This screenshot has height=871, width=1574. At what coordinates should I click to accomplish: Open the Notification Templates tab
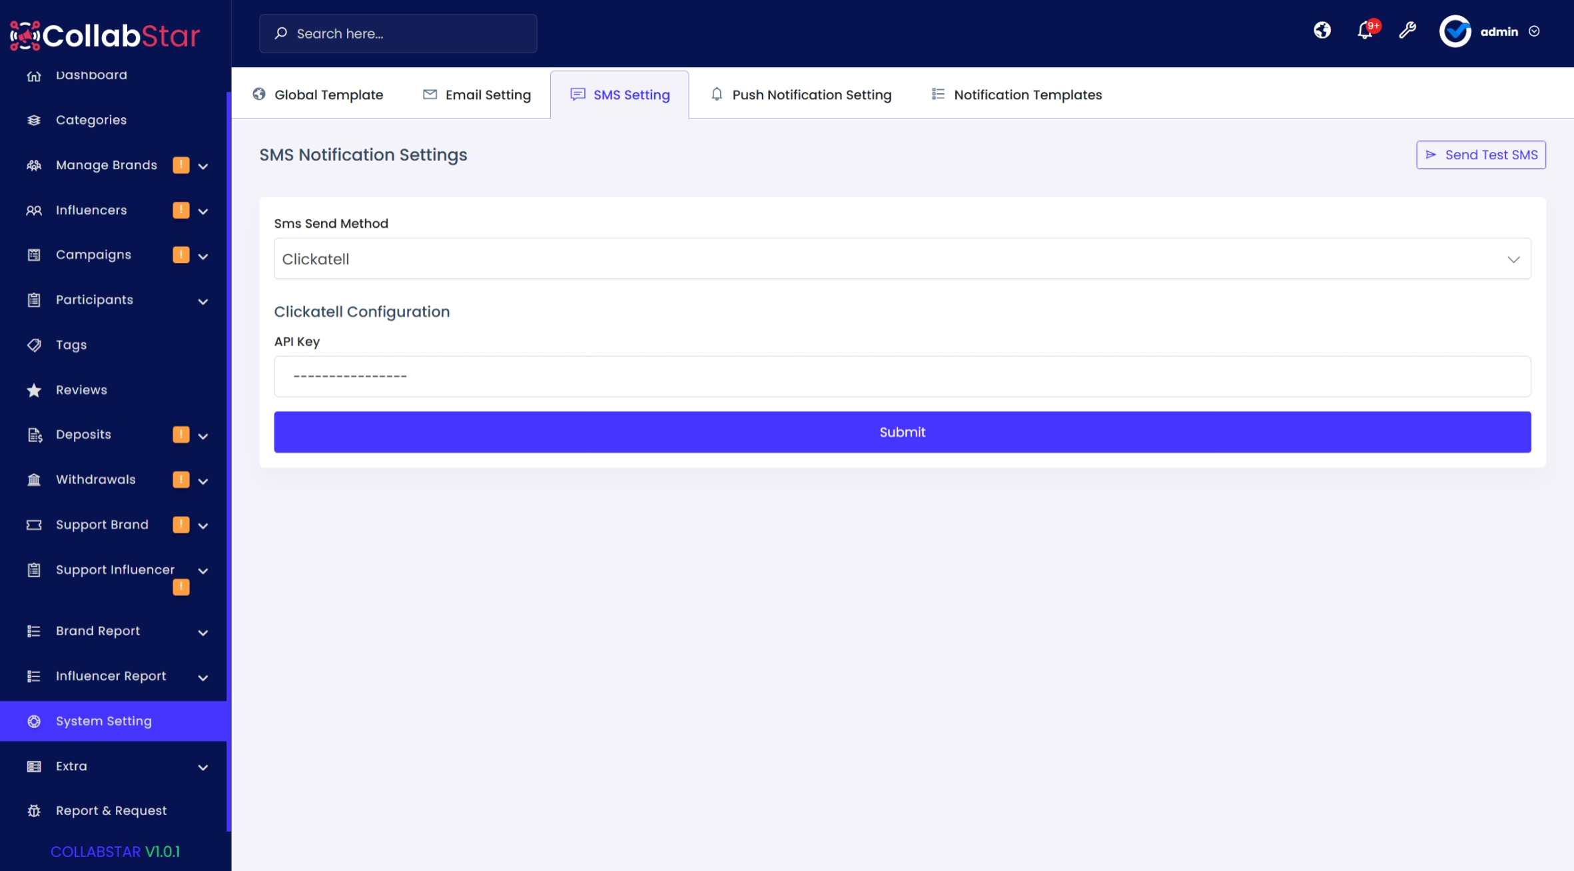pos(1016,95)
